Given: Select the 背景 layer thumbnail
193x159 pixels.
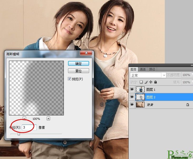Looking at the screenshot, I should [140, 105].
